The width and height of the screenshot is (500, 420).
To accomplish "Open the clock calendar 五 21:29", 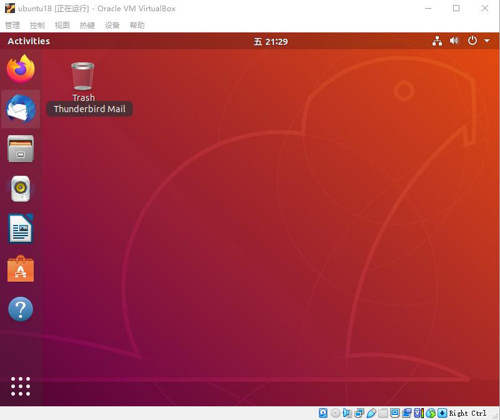I will [271, 41].
